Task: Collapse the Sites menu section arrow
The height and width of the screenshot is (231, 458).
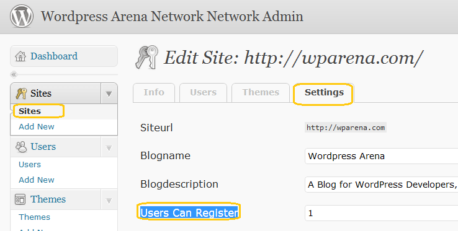Action: (109, 94)
